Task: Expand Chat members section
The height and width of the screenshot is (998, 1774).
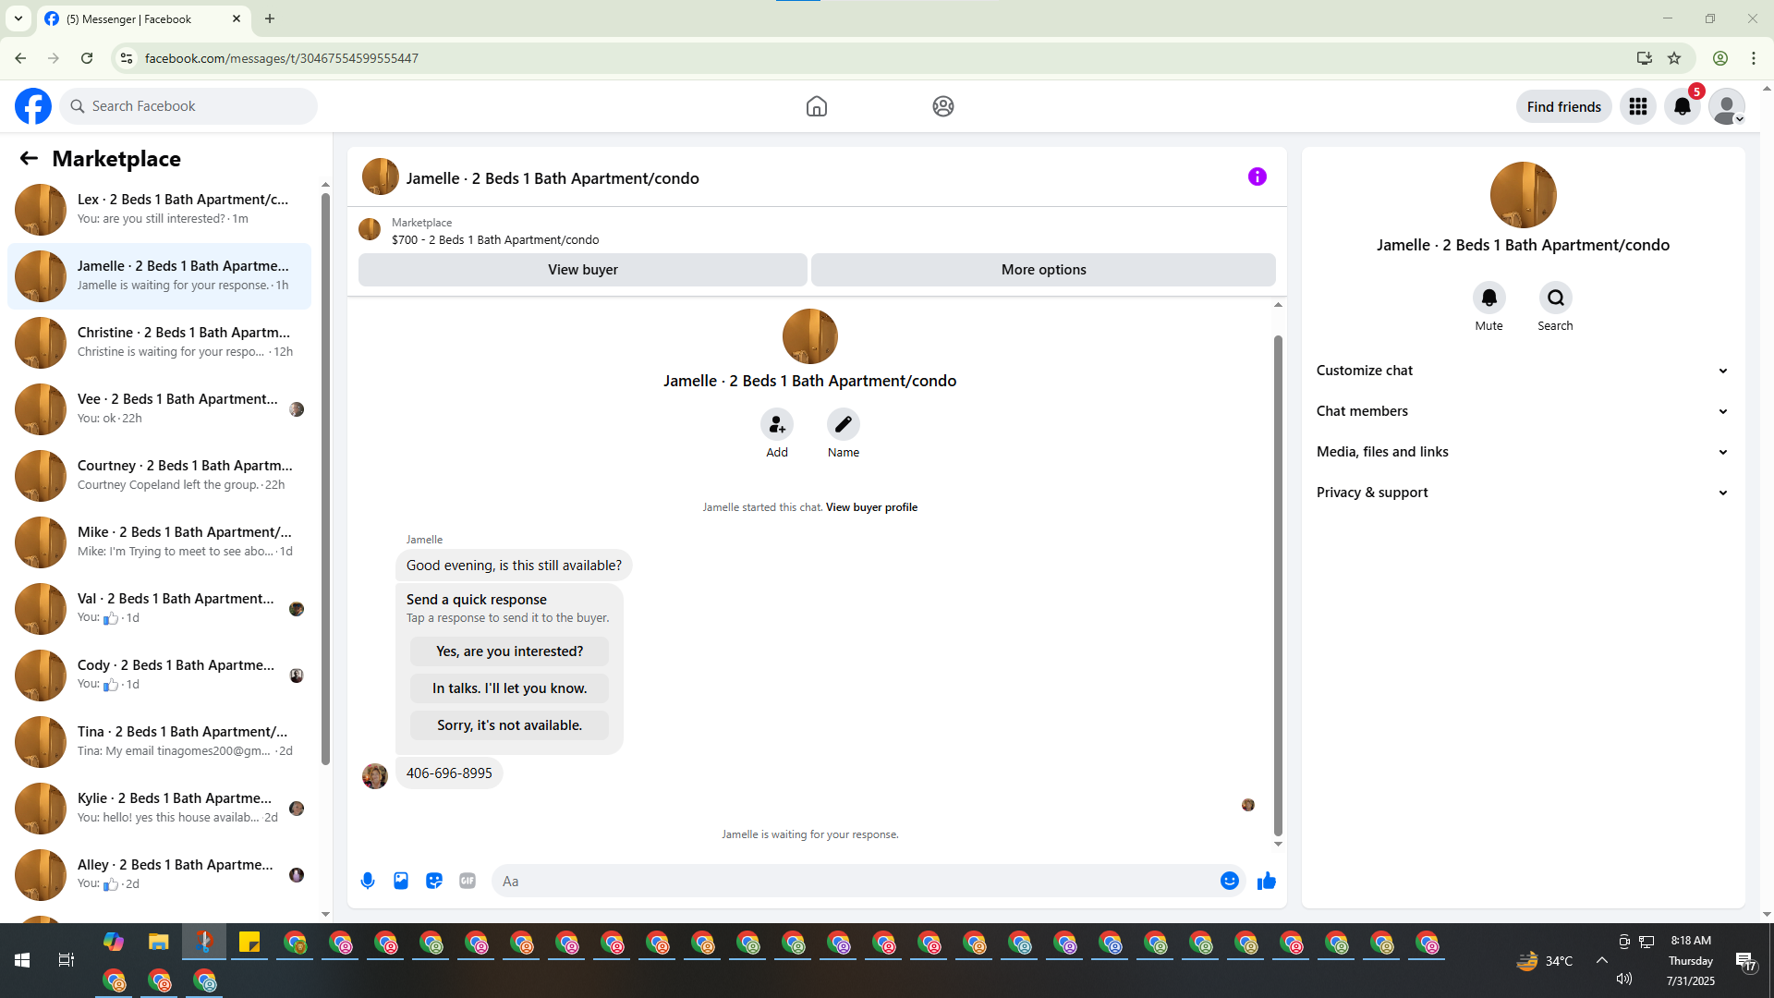Action: (1522, 411)
